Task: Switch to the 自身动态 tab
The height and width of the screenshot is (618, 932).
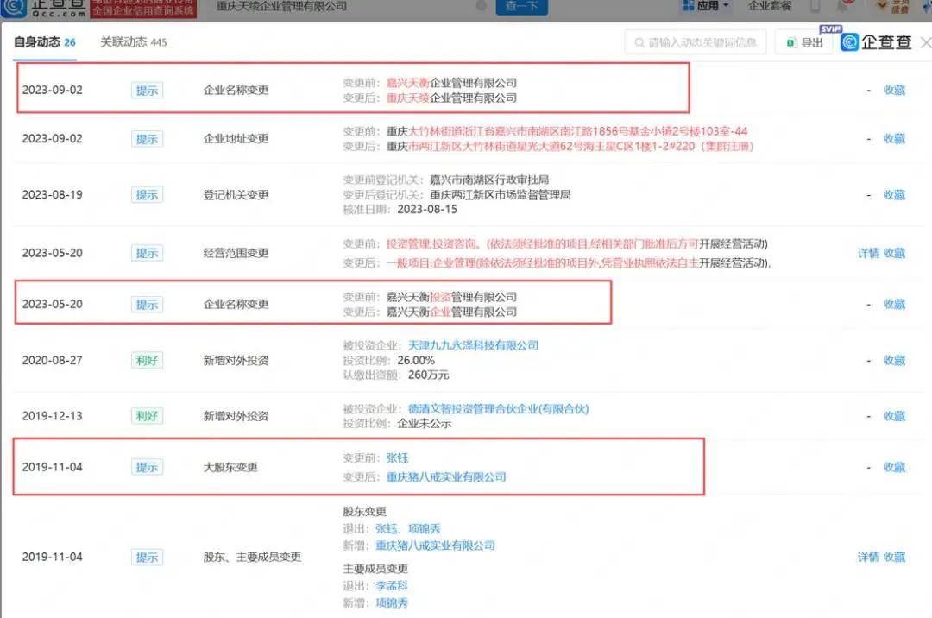Action: (x=45, y=42)
